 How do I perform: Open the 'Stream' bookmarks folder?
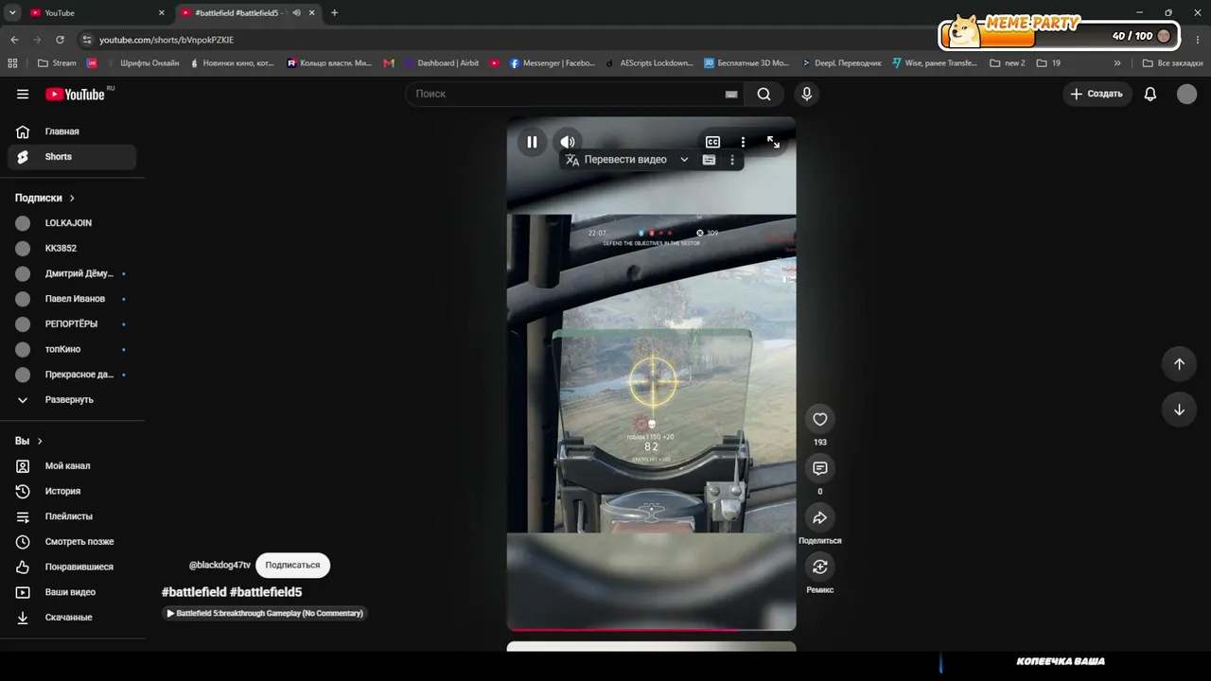(57, 63)
